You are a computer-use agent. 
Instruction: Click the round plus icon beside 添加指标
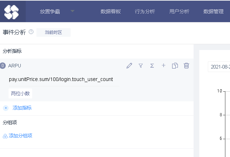6,108
